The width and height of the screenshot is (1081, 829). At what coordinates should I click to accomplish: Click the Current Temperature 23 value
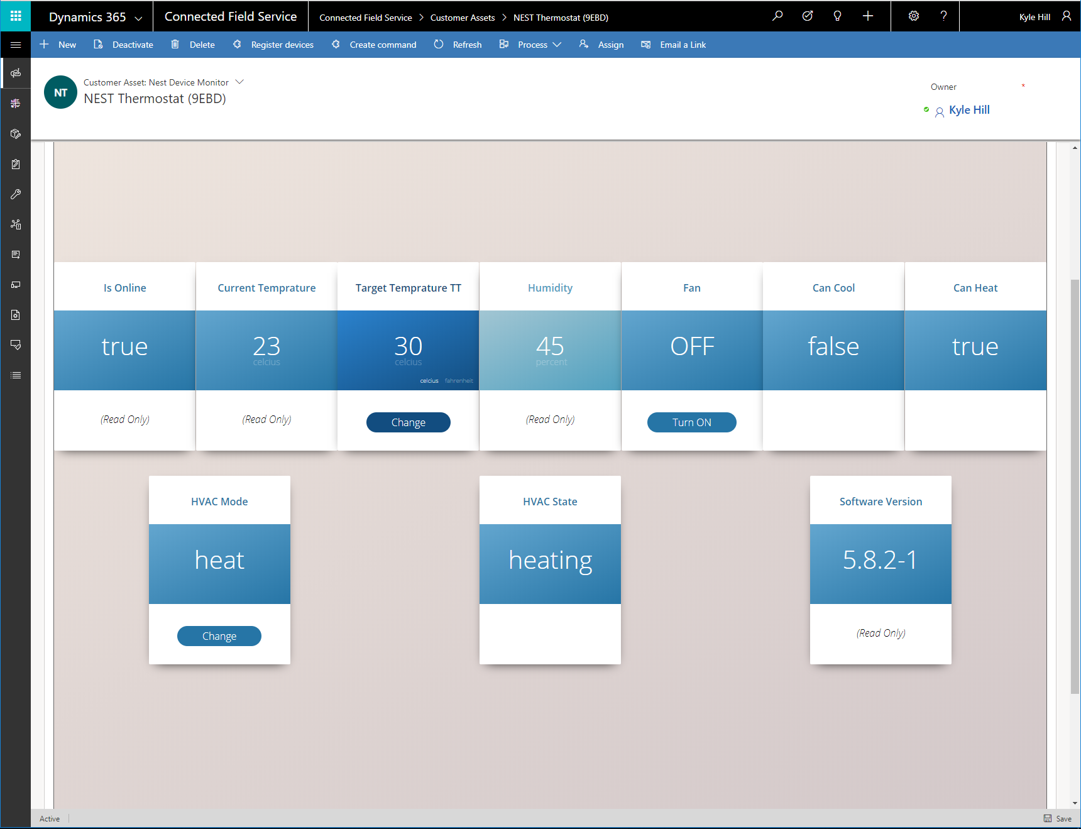tap(266, 346)
